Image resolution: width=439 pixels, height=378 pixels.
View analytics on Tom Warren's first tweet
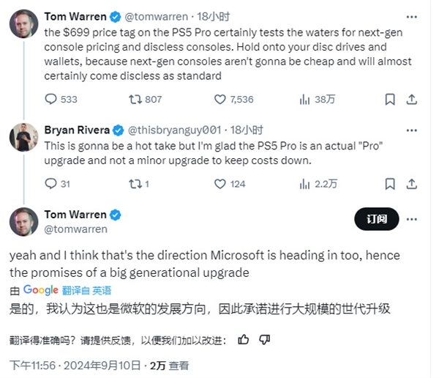coord(306,99)
